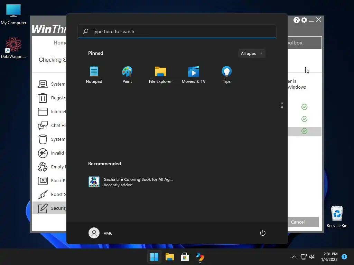Click the Recommended section heading
The image size is (354, 265).
click(x=104, y=164)
